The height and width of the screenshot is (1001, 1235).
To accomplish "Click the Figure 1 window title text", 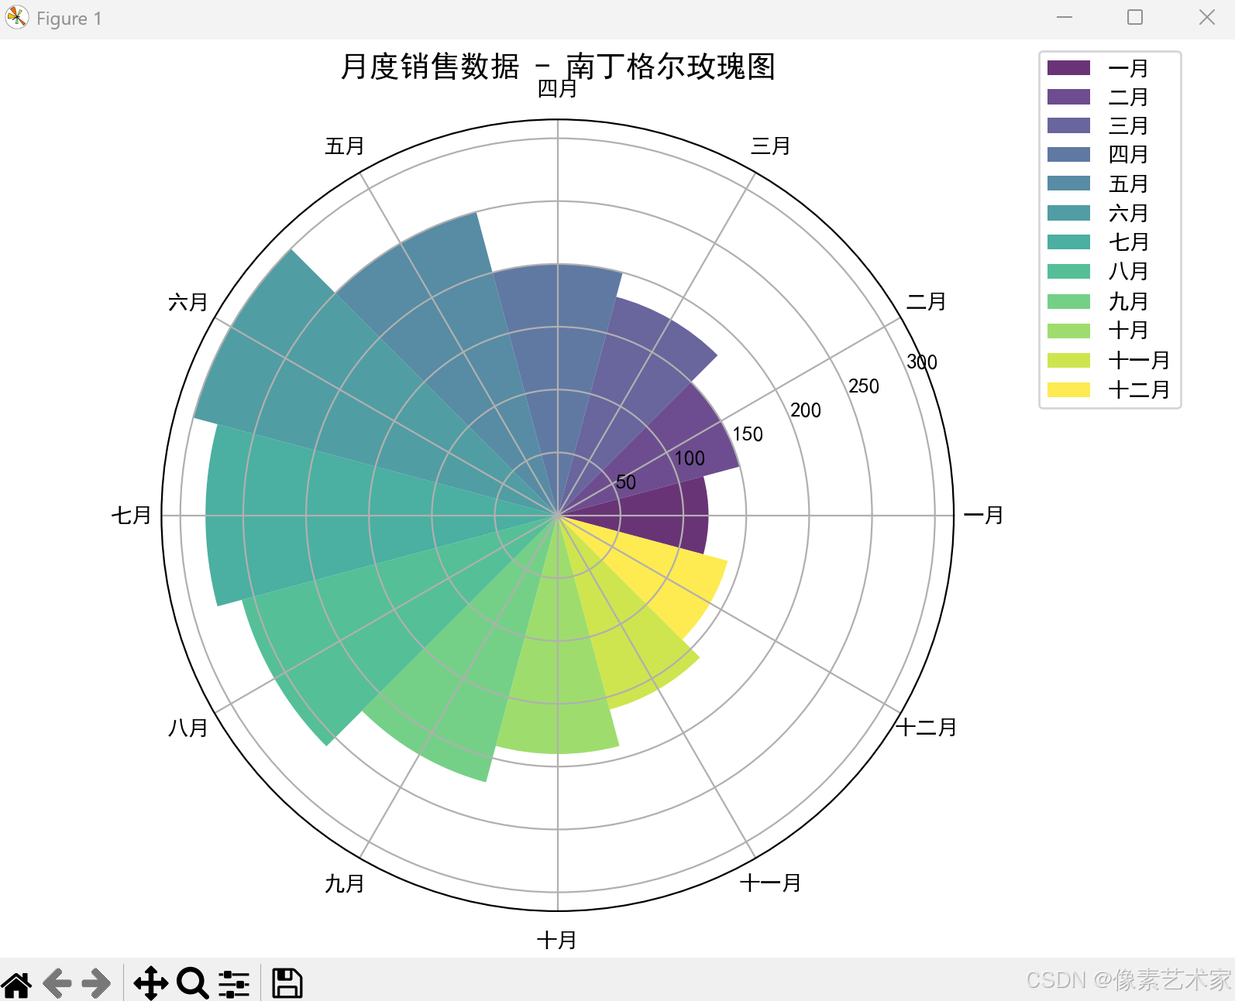I will [69, 18].
